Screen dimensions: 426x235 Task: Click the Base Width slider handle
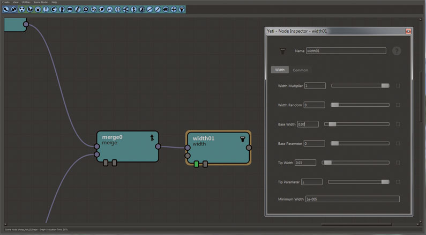point(333,124)
